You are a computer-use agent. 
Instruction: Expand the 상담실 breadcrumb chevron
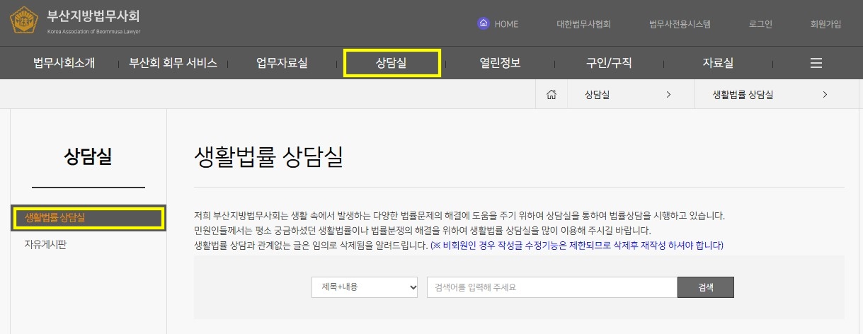click(668, 95)
